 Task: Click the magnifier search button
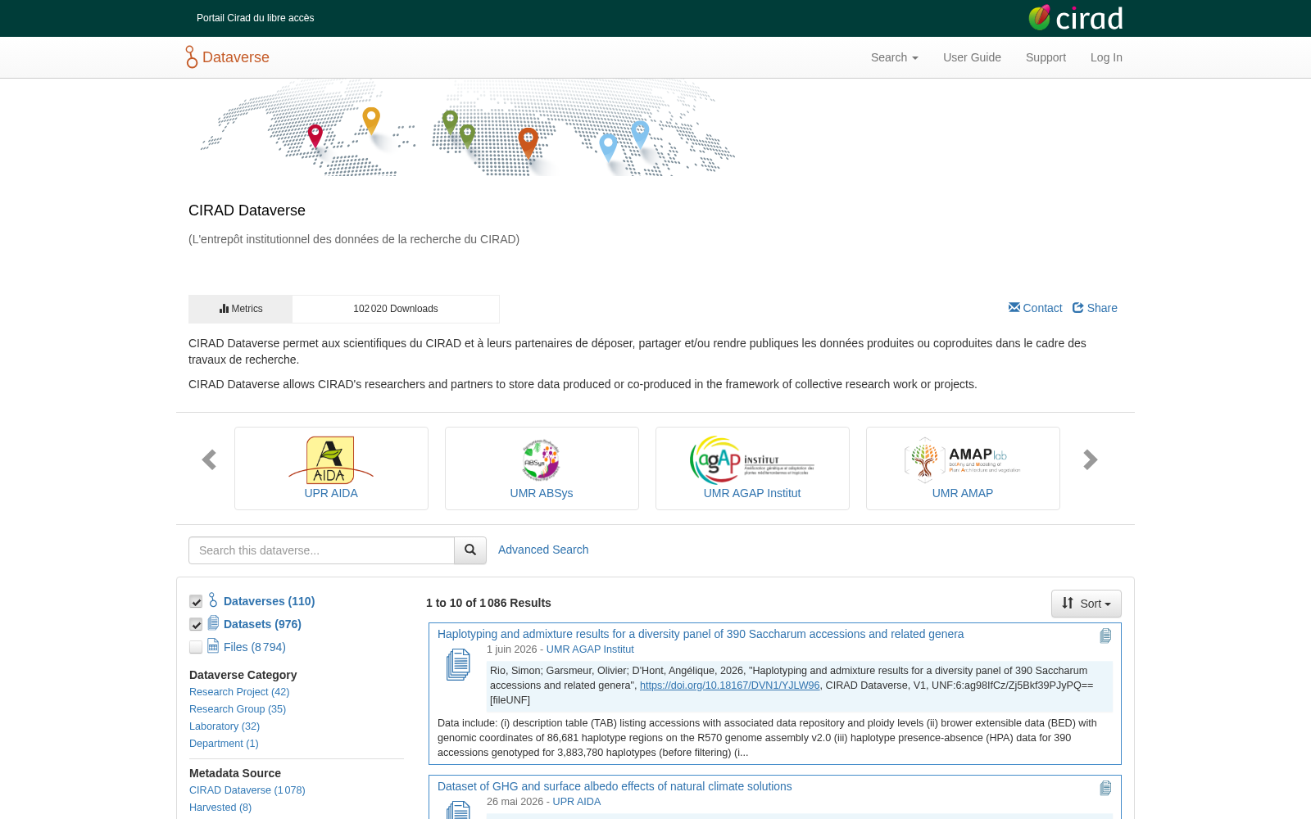470,550
